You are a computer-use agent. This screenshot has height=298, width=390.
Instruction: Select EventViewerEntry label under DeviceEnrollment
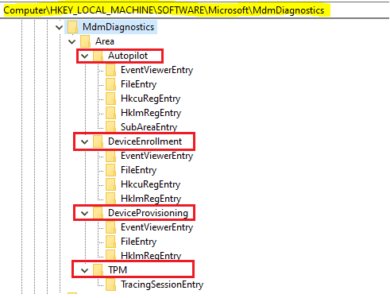click(x=156, y=156)
